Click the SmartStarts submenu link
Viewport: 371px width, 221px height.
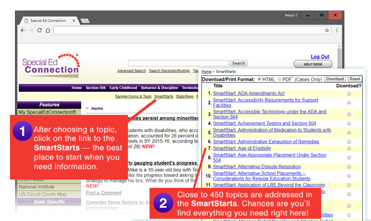point(164,97)
